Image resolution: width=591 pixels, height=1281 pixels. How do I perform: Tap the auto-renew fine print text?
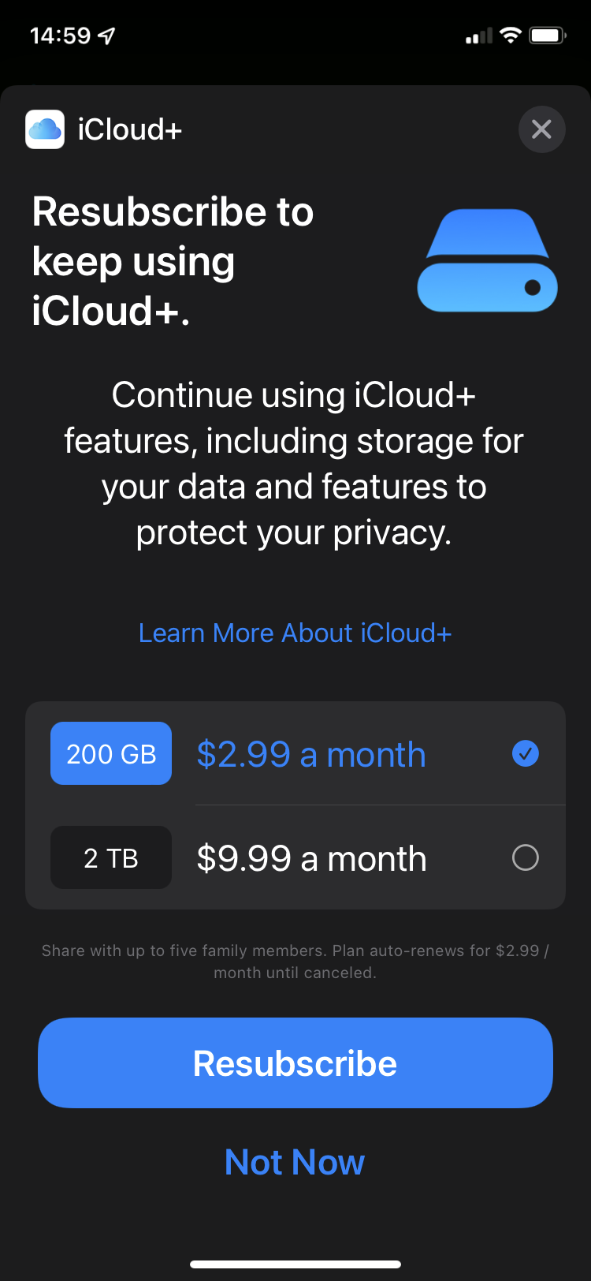coord(295,962)
